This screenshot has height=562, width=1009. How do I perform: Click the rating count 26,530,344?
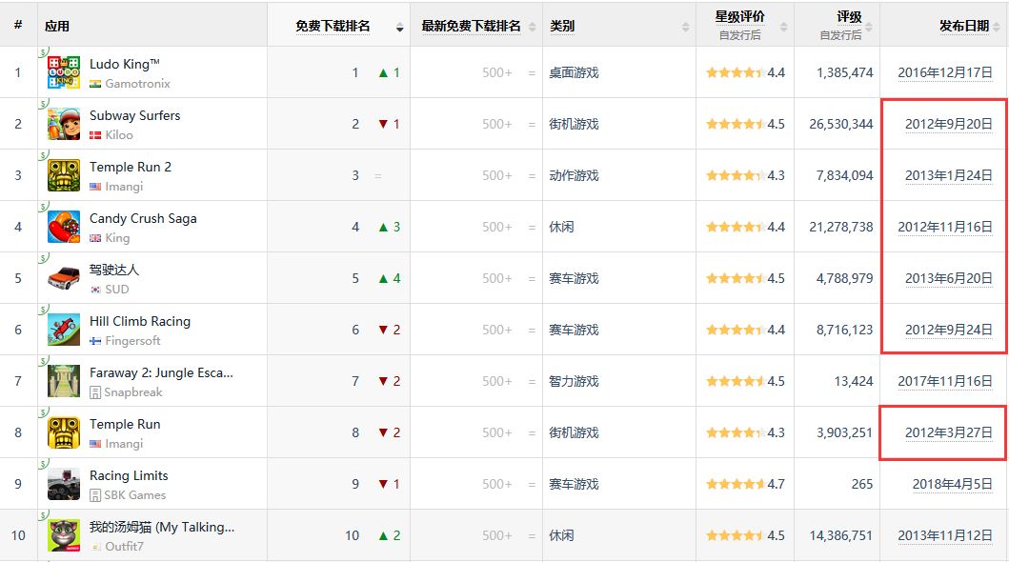(x=841, y=124)
